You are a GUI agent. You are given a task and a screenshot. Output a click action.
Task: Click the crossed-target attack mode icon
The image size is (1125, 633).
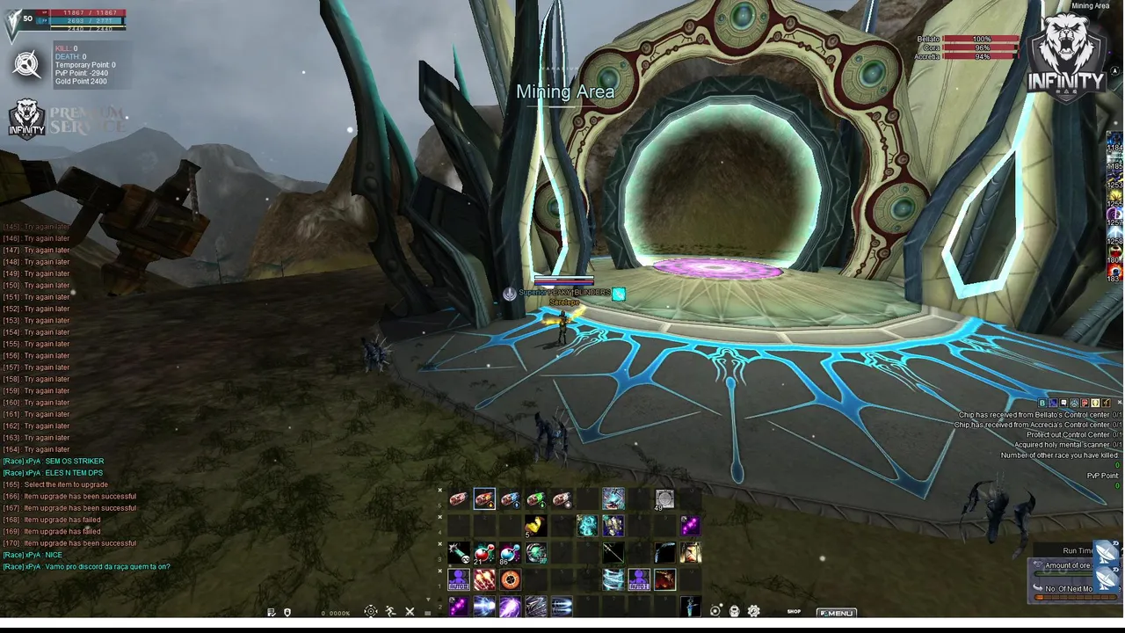[26, 64]
